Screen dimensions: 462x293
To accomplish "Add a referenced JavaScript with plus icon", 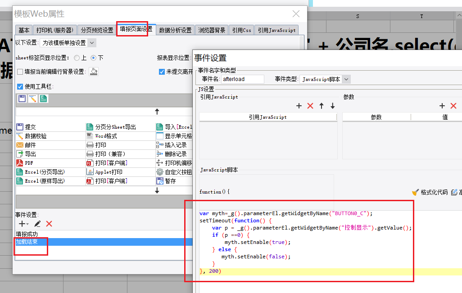I will (299, 106).
